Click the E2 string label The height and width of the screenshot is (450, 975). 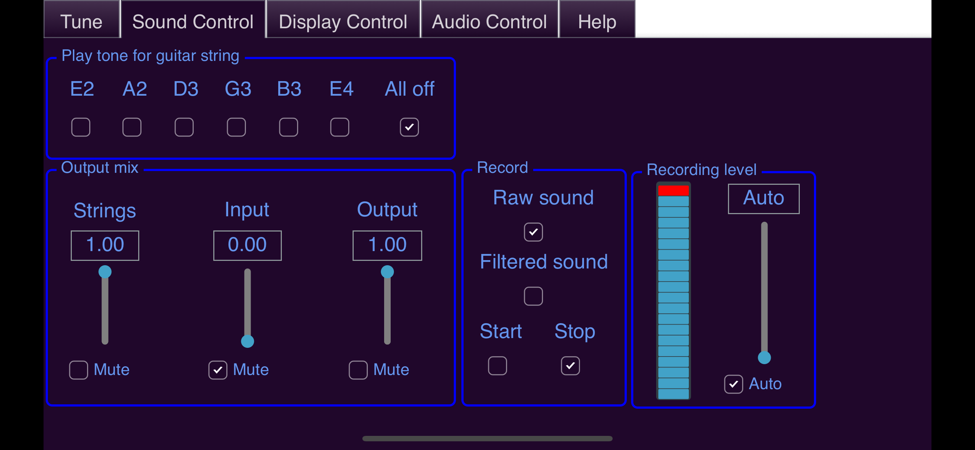[x=82, y=89]
